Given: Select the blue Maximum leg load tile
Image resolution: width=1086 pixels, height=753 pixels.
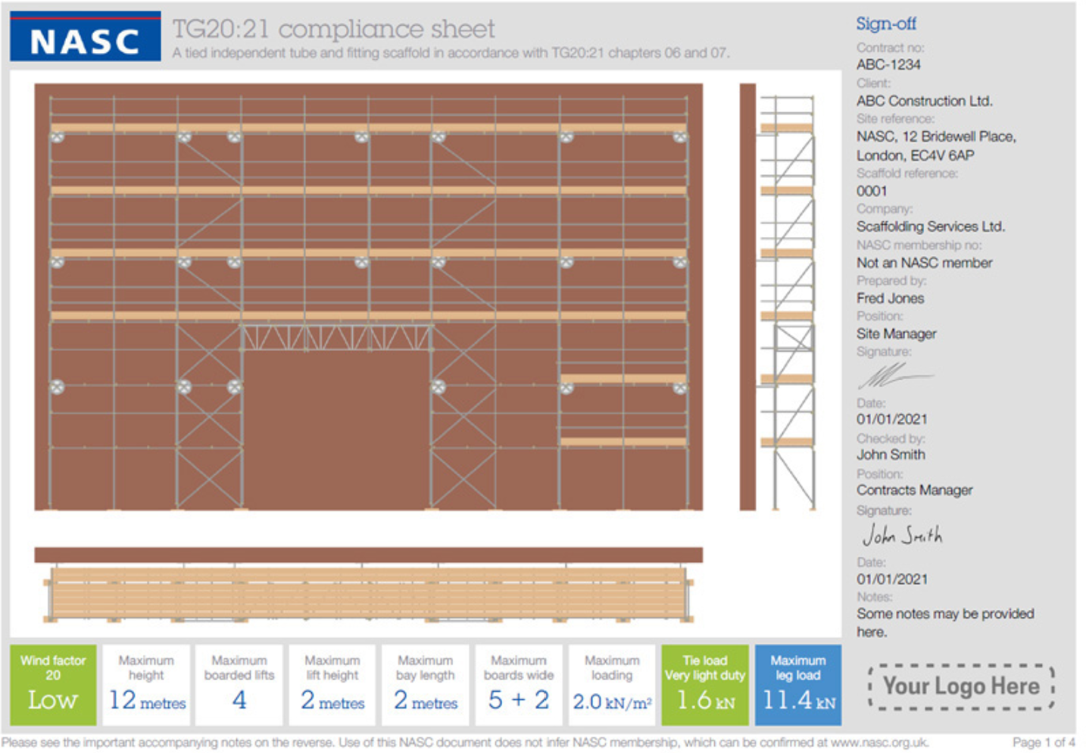Looking at the screenshot, I should 797,685.
